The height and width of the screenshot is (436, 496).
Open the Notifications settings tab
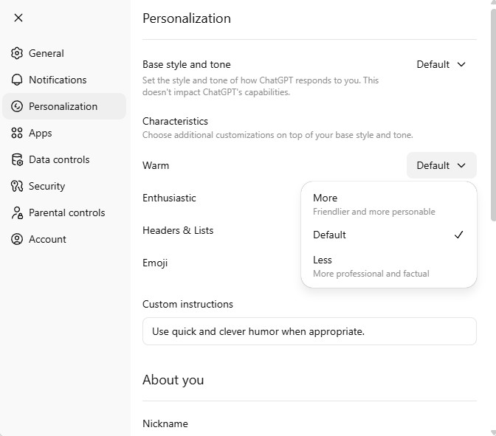[x=58, y=80]
